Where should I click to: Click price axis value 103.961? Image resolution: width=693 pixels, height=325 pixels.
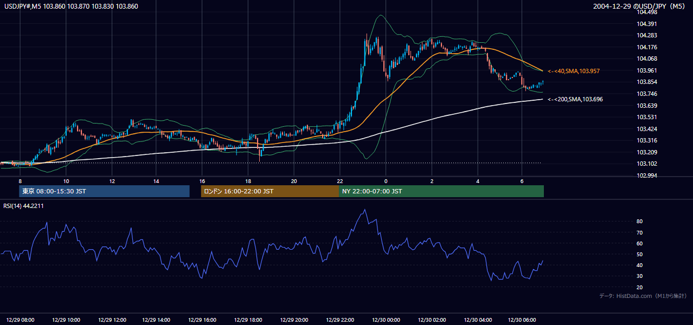[x=647, y=70]
